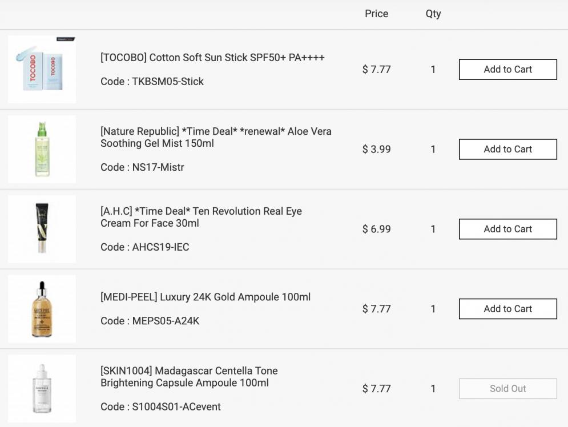The height and width of the screenshot is (427, 568).
Task: Add A.H.C Real Eye Cream to cart
Action: (507, 229)
